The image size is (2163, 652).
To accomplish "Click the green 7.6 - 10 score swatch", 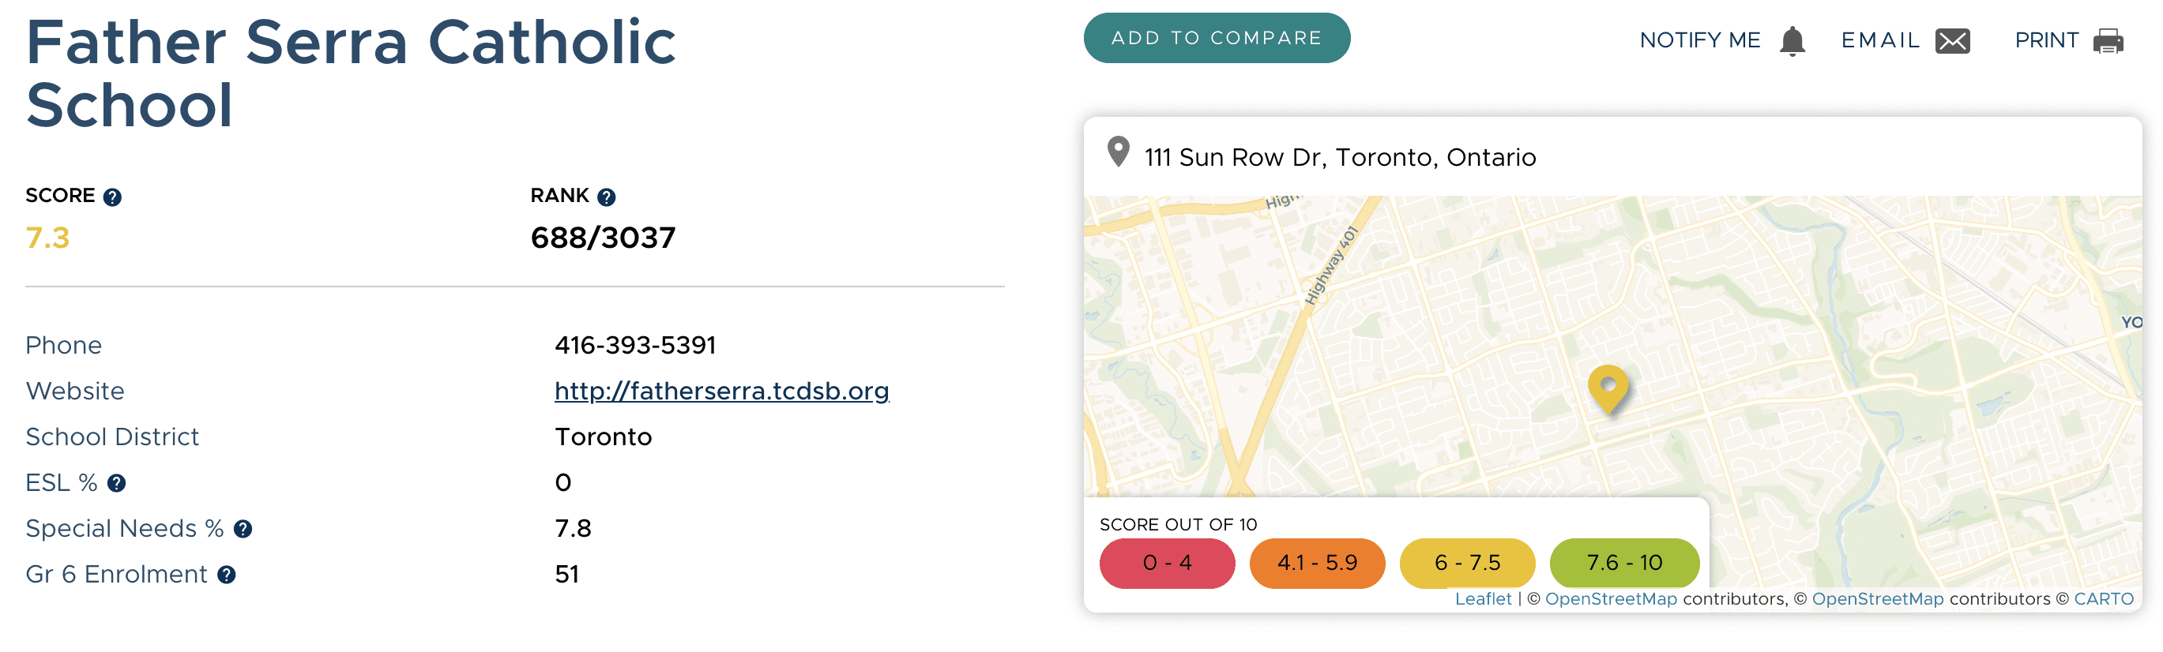I will pyautogui.click(x=1624, y=563).
